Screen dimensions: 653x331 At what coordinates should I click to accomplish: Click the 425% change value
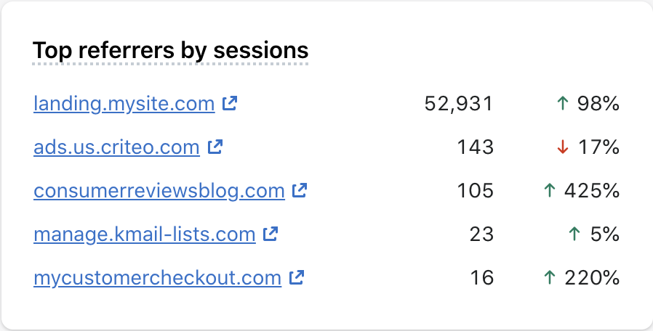(592, 190)
